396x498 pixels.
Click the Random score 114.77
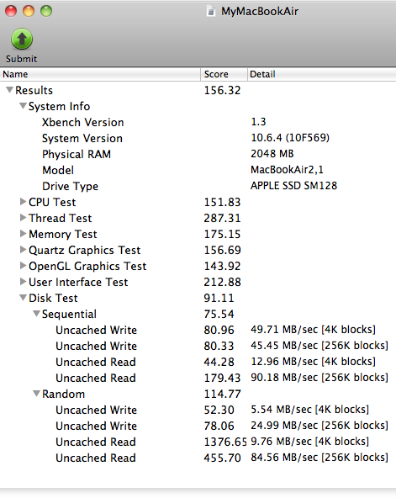(x=222, y=394)
